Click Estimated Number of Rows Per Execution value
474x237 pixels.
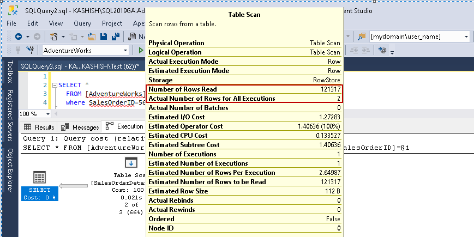coord(330,173)
